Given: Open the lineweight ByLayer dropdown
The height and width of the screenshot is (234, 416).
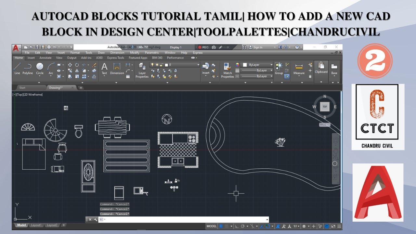Looking at the screenshot, I should pos(257,71).
